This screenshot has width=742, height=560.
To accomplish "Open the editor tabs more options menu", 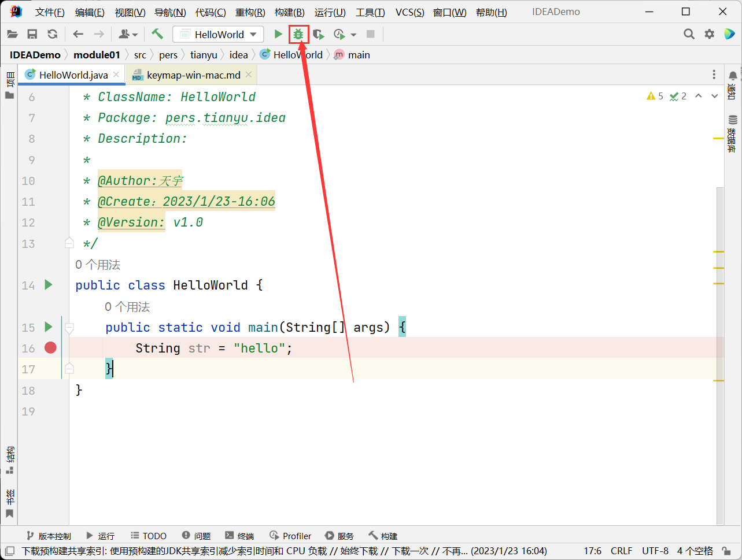I will (714, 75).
